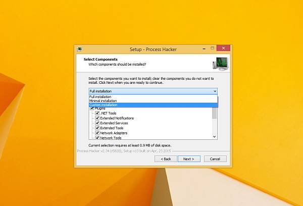This screenshot has height=206, width=303.
Task: Select Full installation from the list
Action: (153, 96)
